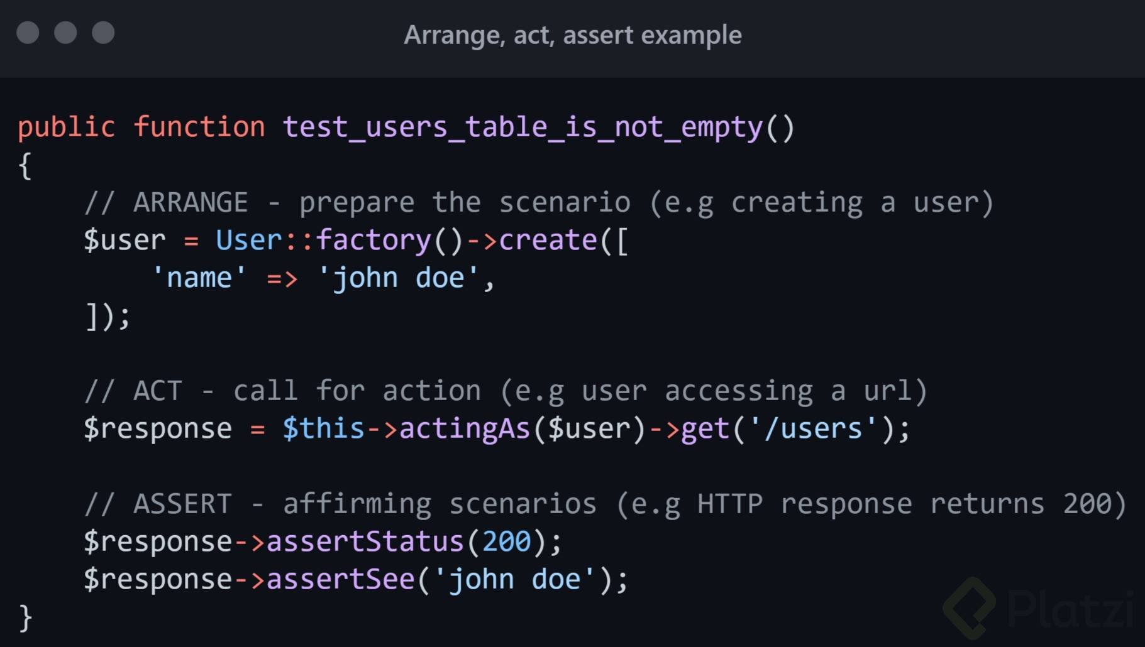
Task: Click the 'actingAs' method call
Action: click(x=465, y=429)
